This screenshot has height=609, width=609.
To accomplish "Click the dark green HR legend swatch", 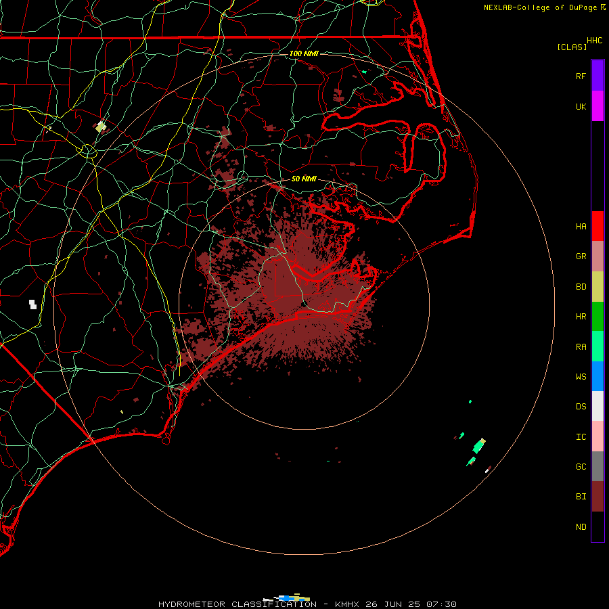I will point(597,317).
